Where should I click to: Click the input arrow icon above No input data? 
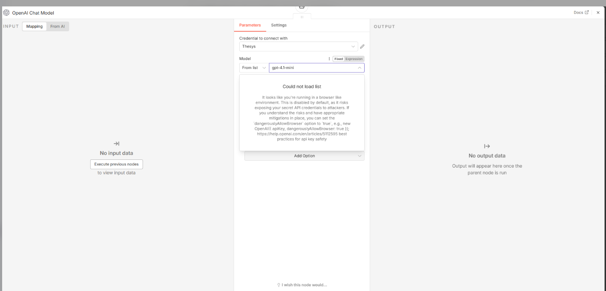point(116,144)
